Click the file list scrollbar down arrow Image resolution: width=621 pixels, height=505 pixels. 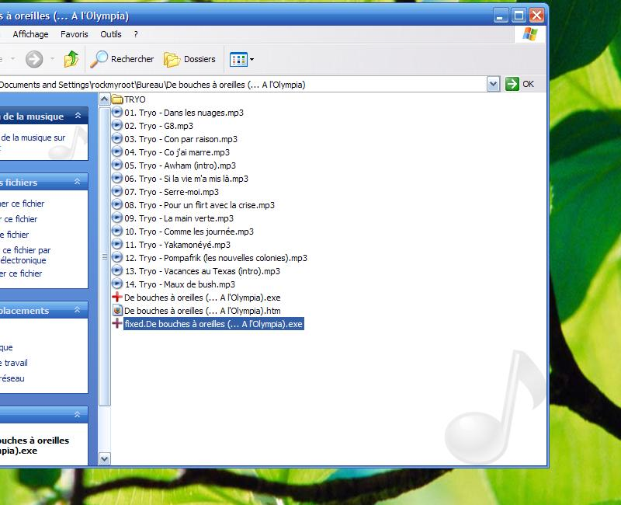point(105,459)
